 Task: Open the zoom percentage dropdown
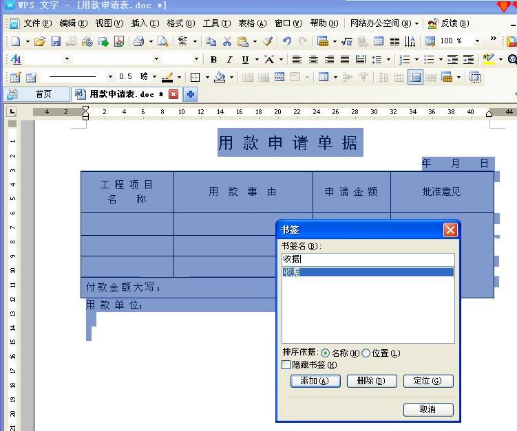(x=477, y=41)
